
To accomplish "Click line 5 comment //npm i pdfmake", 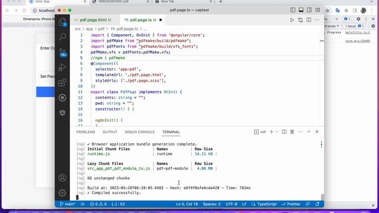I will coord(108,58).
